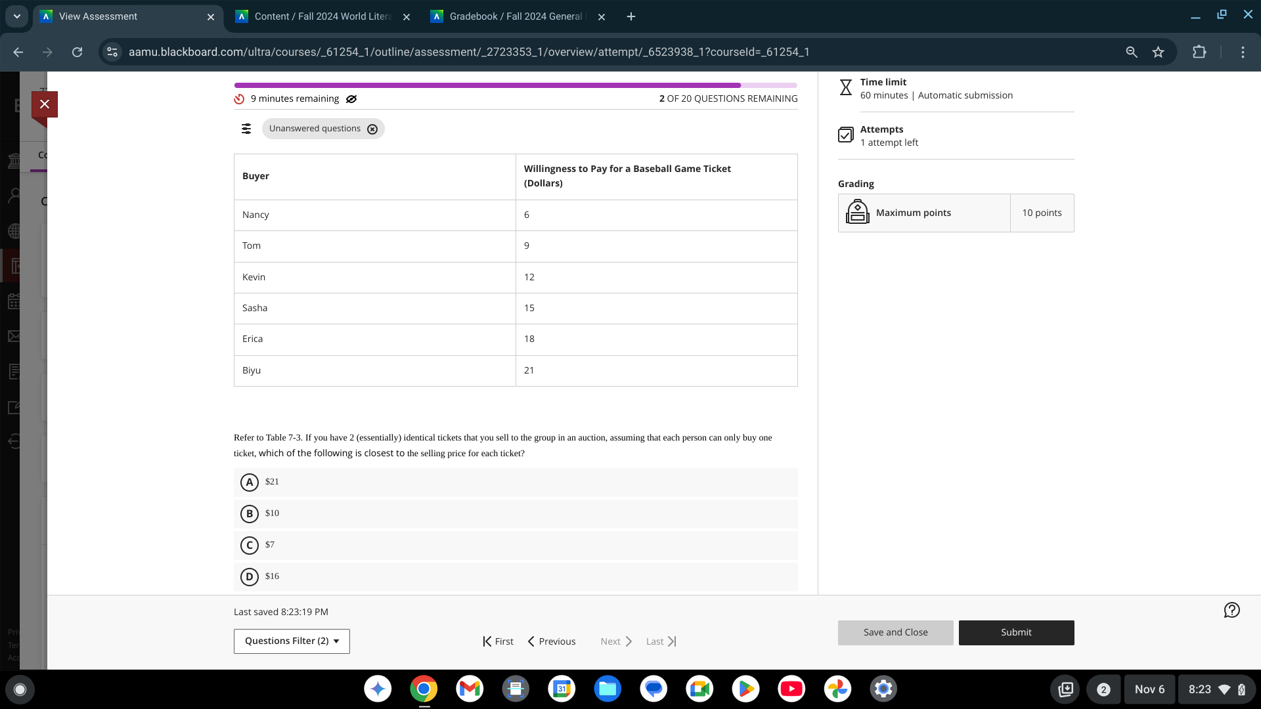Viewport: 1261px width, 709px height.
Task: Hide the timer with the eye icon
Action: [x=351, y=99]
